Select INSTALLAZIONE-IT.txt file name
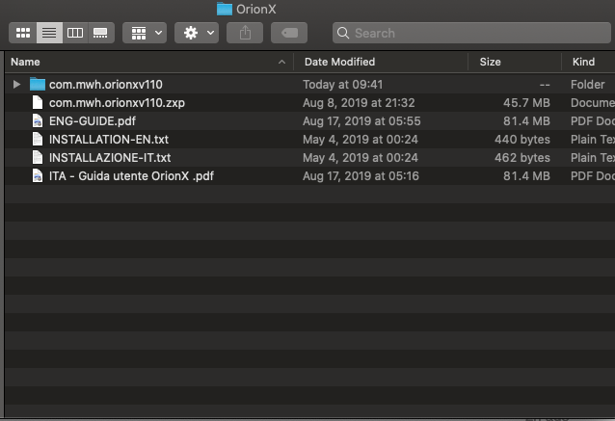This screenshot has width=615, height=421. click(110, 158)
